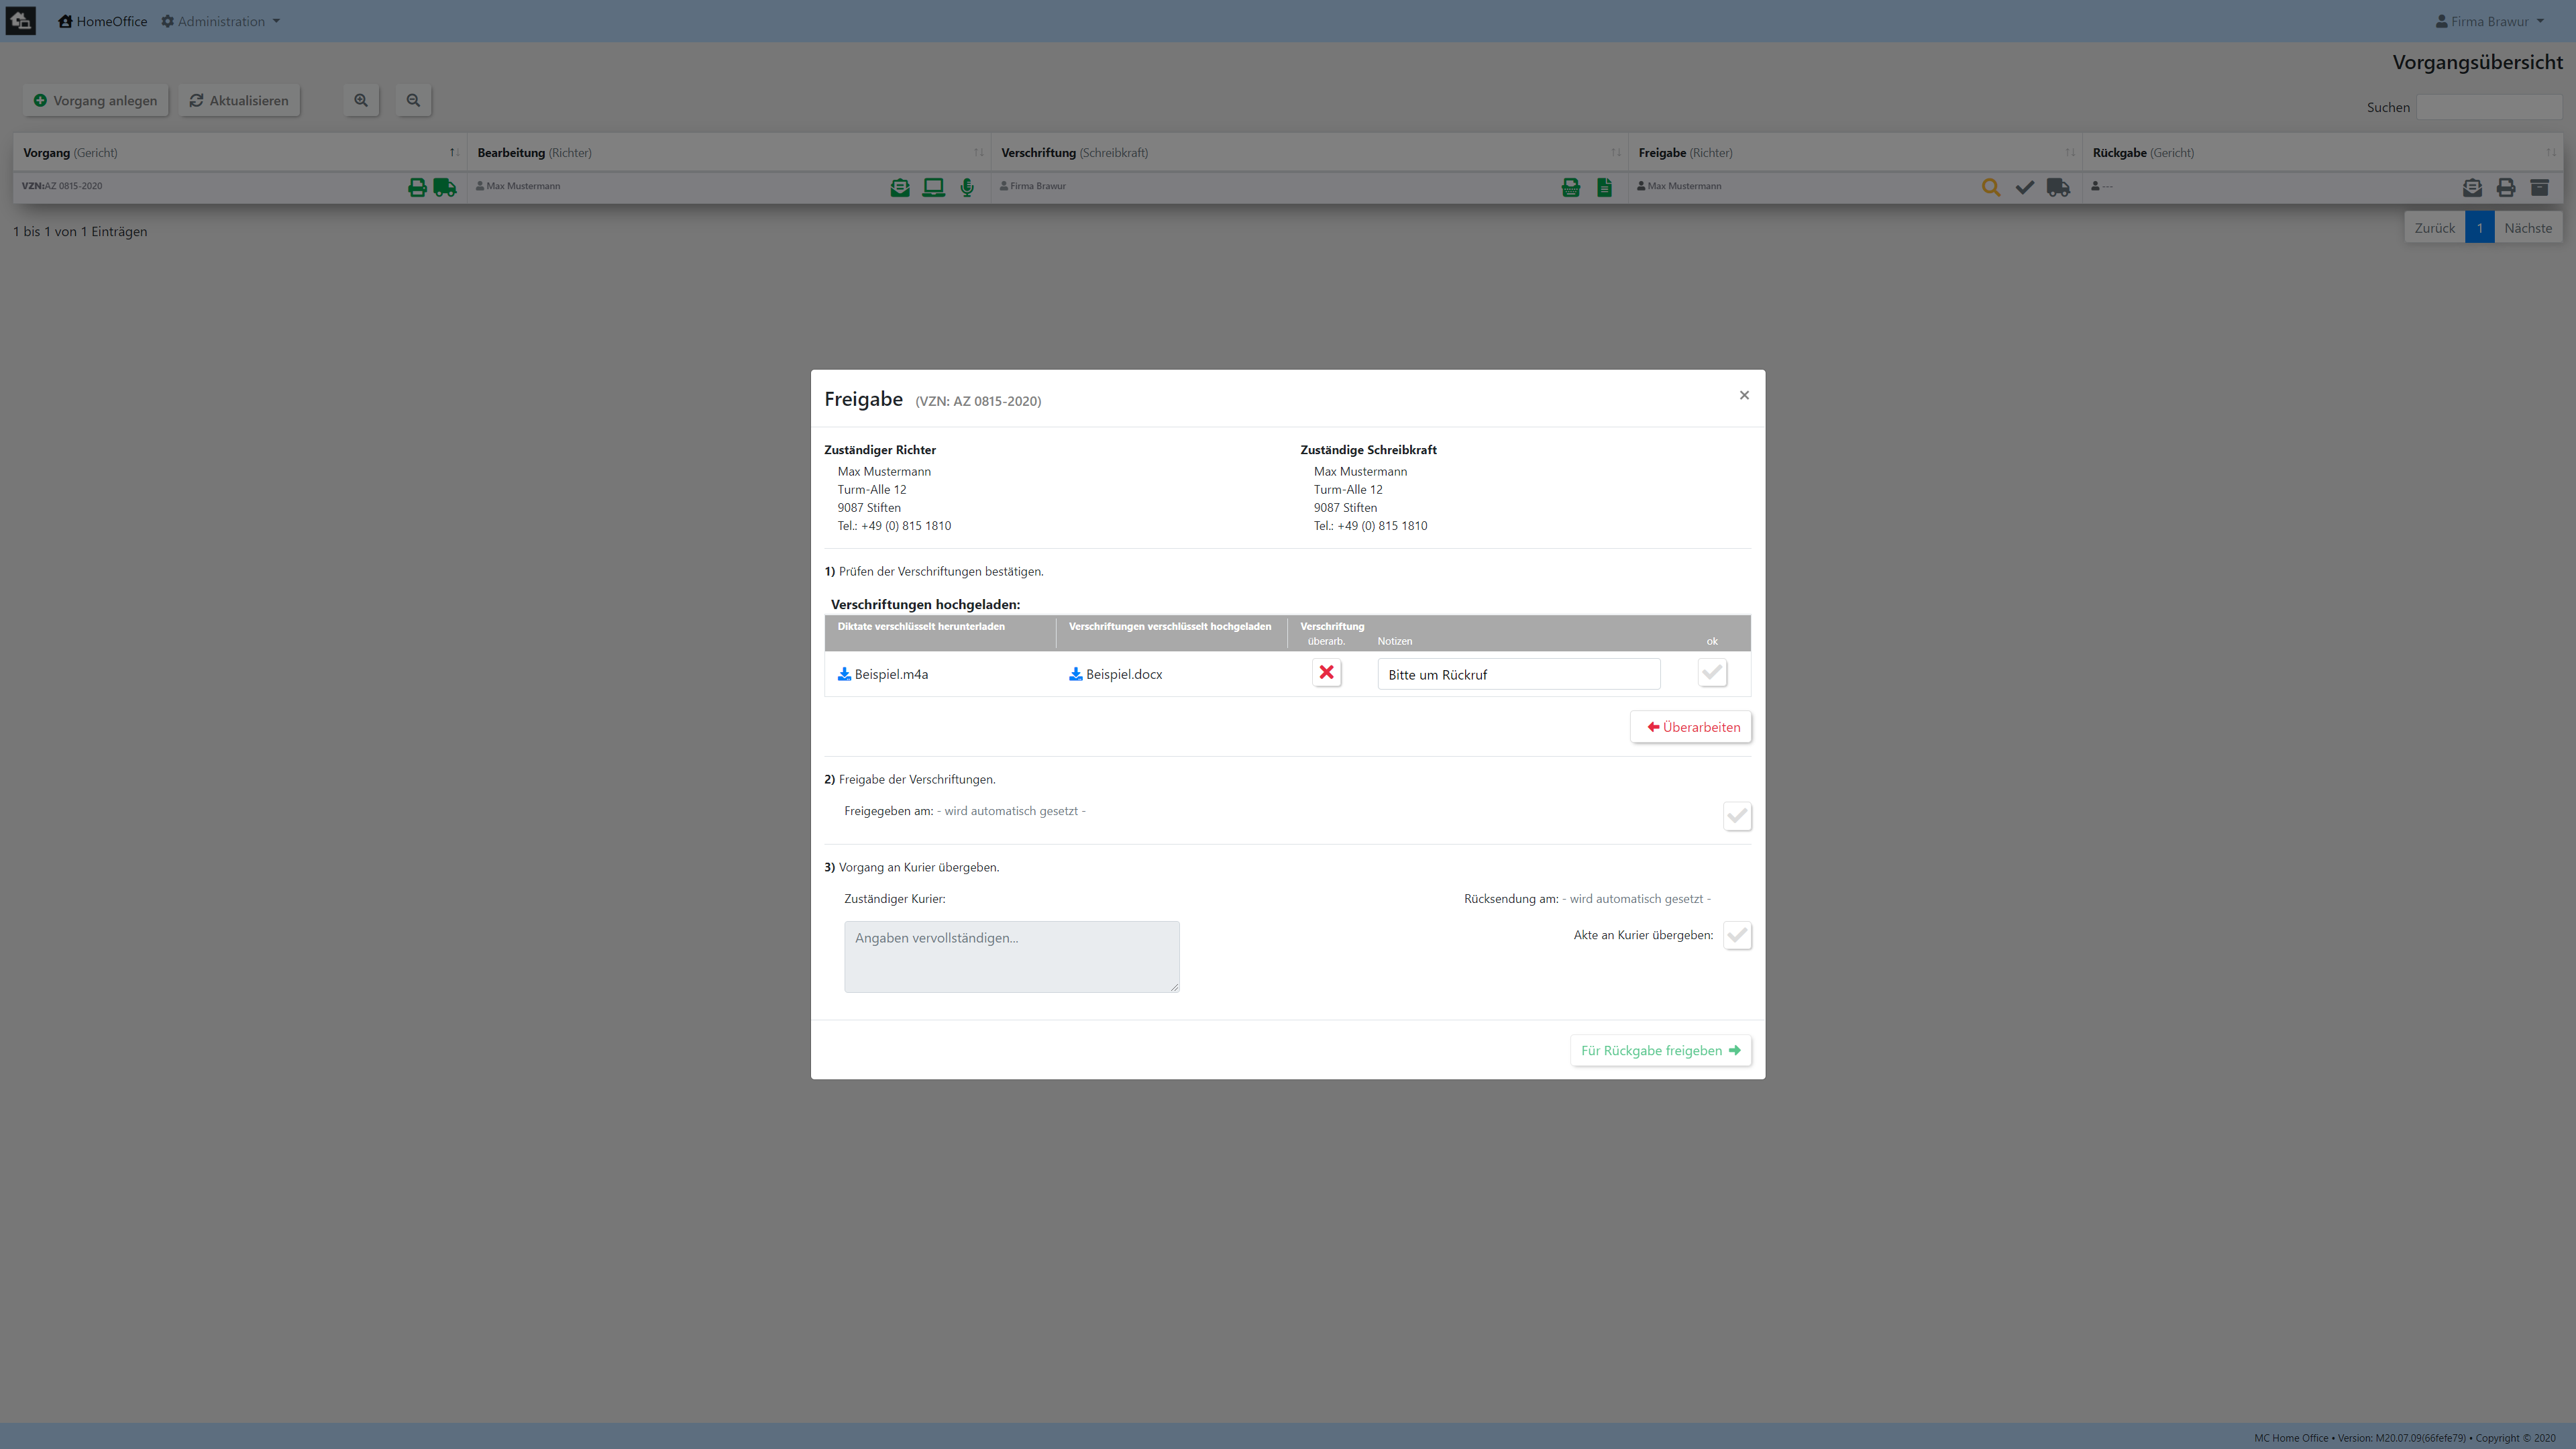Open the Firma Brawur user menu
This screenshot has width=2576, height=1449.
tap(2489, 21)
